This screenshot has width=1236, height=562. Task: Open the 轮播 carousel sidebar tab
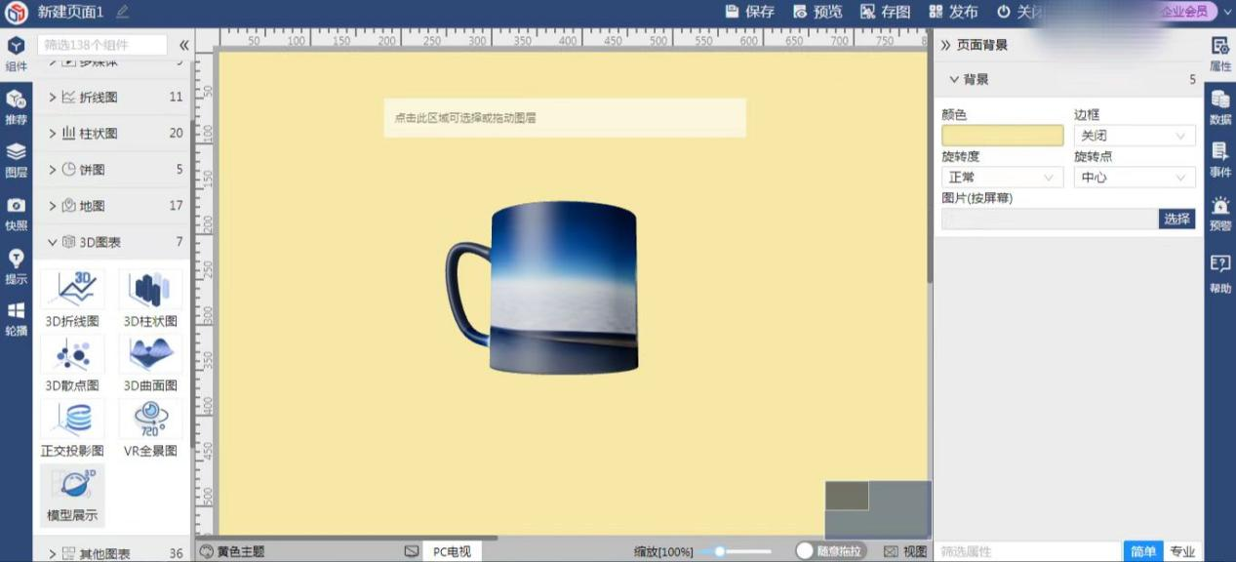pyautogui.click(x=16, y=319)
